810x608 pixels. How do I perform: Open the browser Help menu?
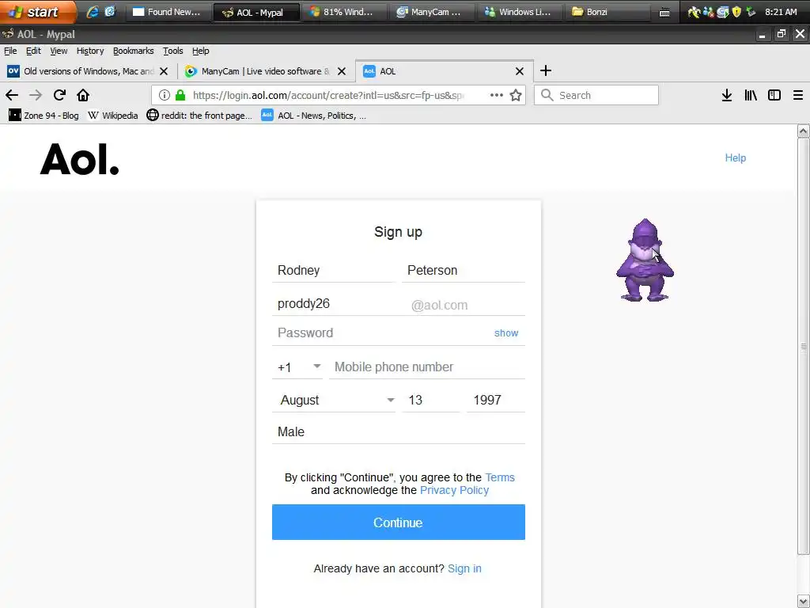pos(200,51)
